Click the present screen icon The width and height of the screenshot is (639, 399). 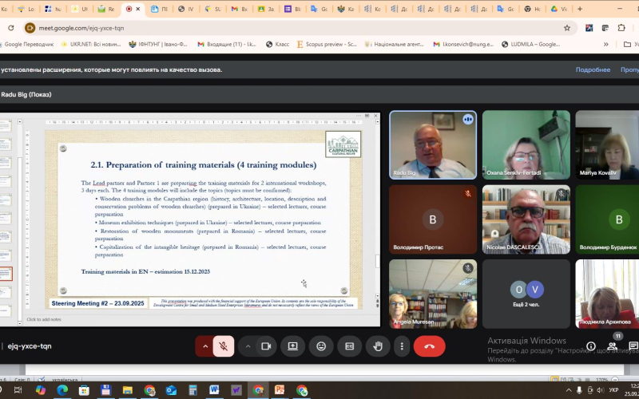pos(293,346)
